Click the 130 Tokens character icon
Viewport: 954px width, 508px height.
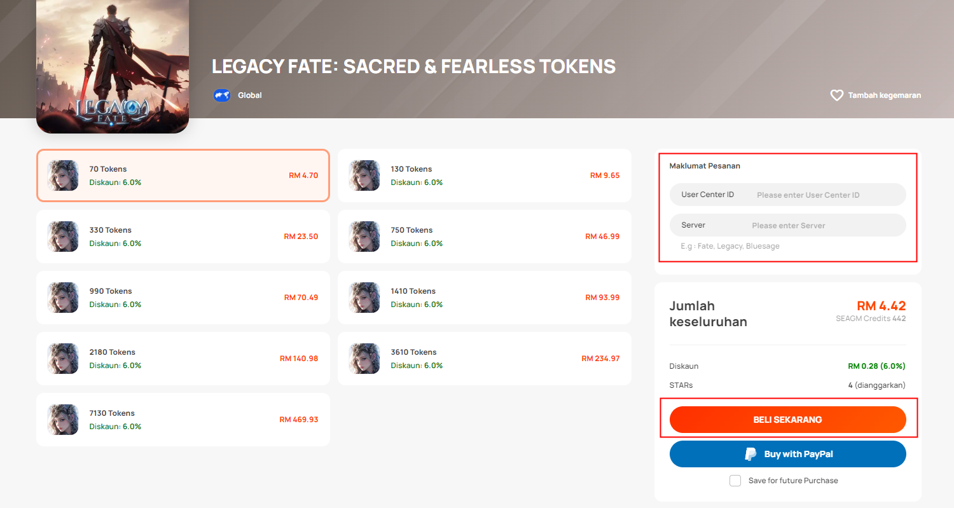click(x=364, y=175)
